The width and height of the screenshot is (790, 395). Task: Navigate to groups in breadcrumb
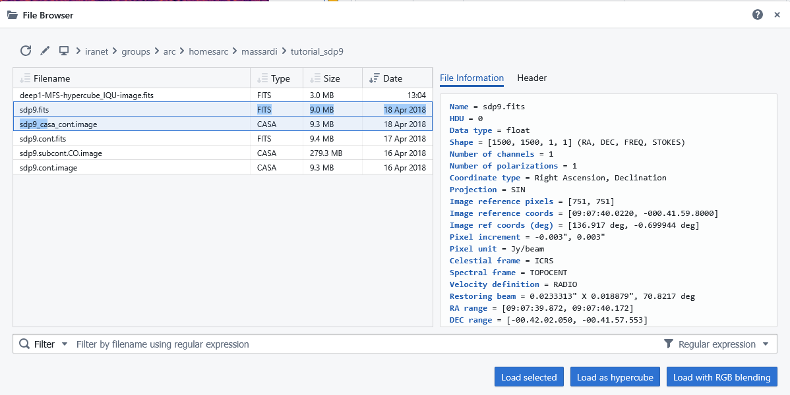coord(136,51)
